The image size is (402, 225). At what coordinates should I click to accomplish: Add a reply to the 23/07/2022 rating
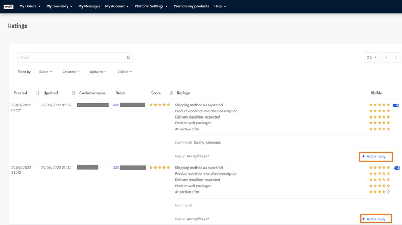[376, 156]
